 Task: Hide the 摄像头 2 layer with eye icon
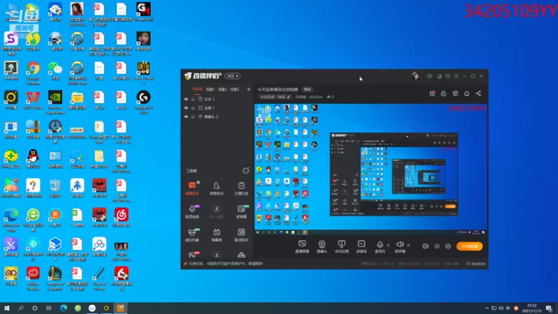click(186, 117)
